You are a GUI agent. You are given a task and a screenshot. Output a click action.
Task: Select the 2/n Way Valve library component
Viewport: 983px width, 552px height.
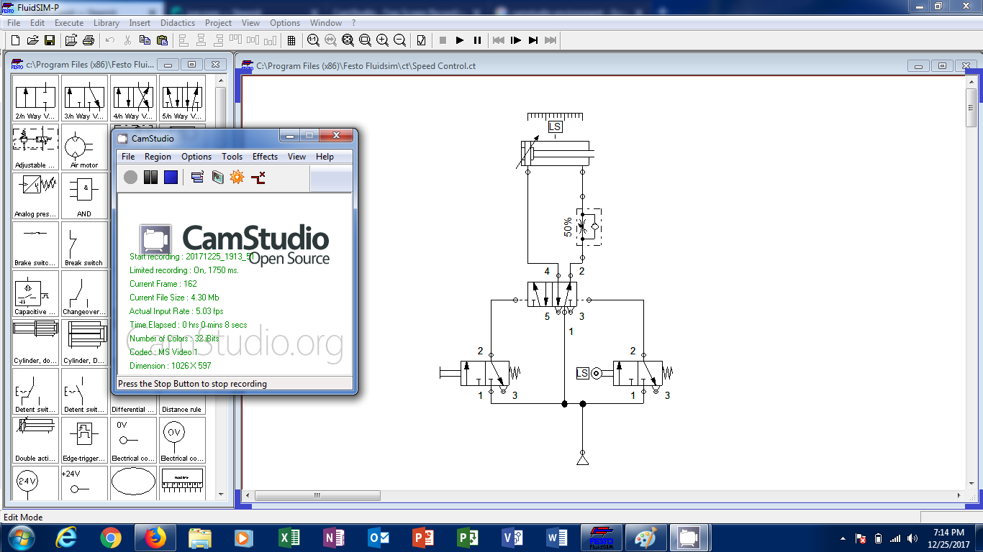point(35,98)
